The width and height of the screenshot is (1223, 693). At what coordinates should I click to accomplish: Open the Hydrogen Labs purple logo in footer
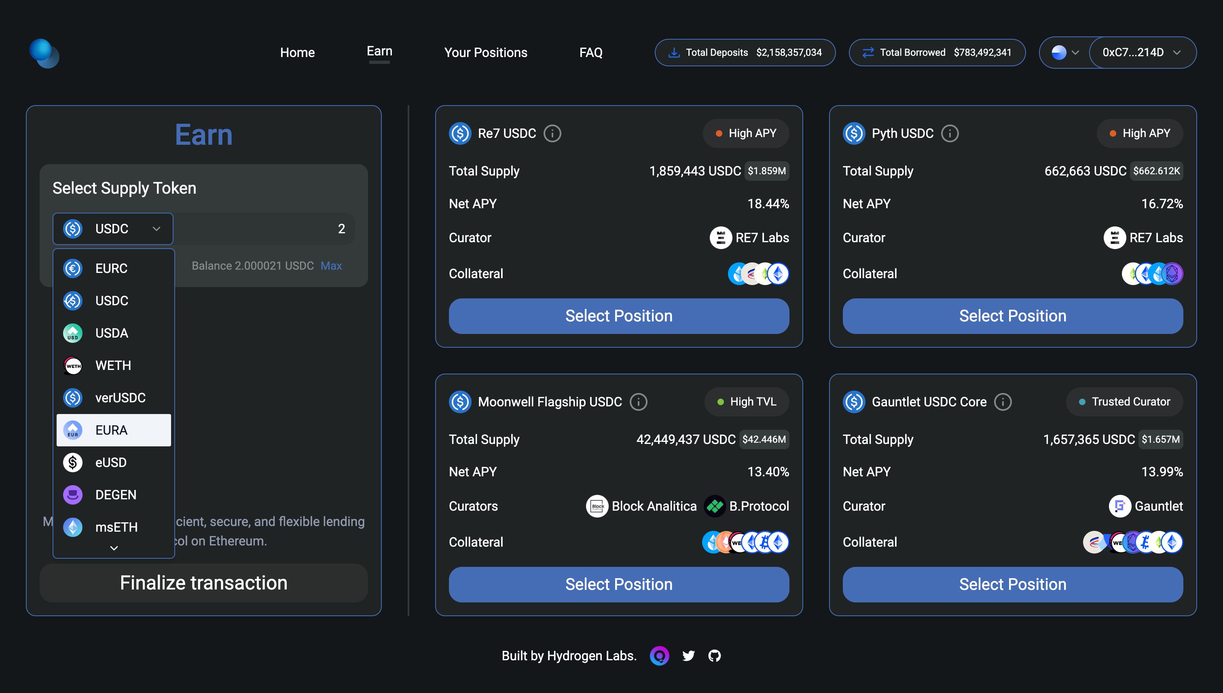click(x=659, y=656)
